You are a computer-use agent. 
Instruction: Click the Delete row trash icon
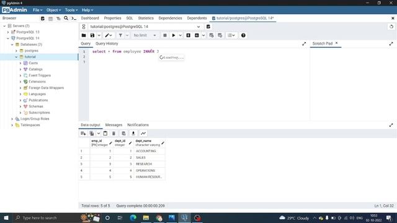click(114, 133)
